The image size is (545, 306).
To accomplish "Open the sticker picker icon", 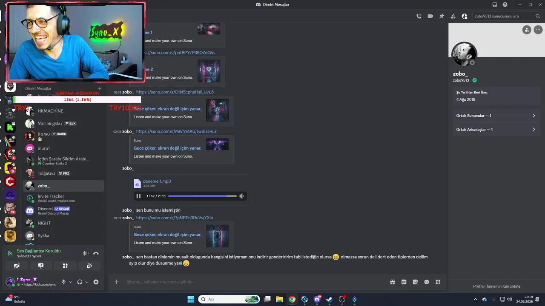I will point(415,282).
